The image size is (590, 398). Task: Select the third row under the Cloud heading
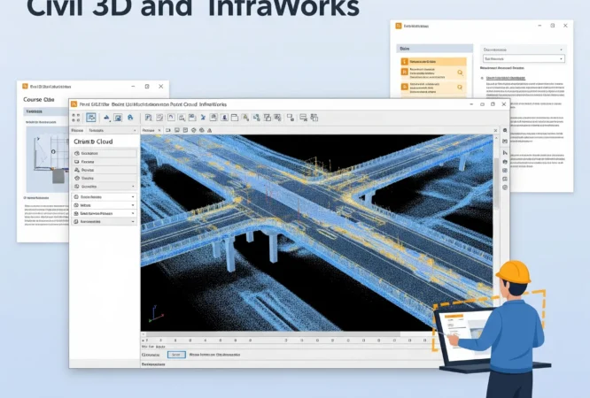[105, 170]
